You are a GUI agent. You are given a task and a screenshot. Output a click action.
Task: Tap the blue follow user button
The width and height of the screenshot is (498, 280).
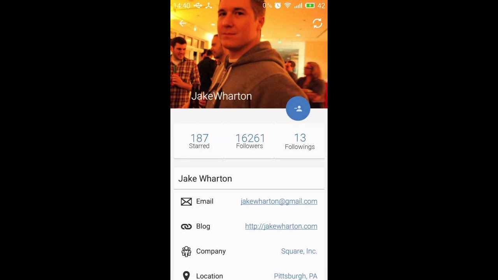click(298, 108)
